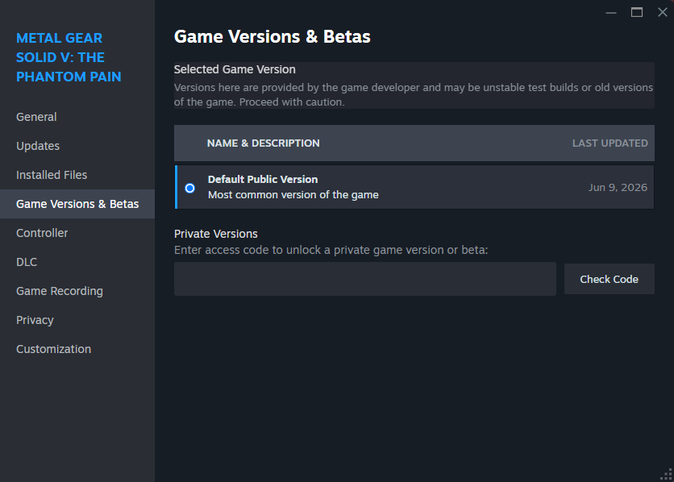Click the 'Private Versions' heading
The width and height of the screenshot is (674, 482).
[216, 234]
